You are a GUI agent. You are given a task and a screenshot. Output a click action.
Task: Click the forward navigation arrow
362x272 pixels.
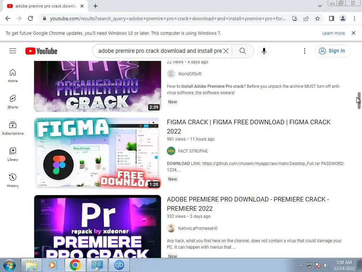tap(19, 18)
